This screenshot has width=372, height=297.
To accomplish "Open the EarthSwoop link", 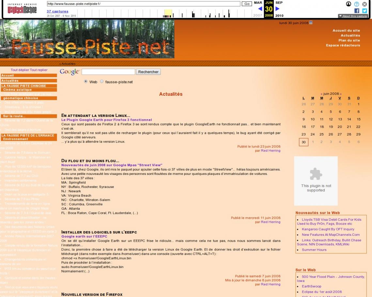I will 312,286.
